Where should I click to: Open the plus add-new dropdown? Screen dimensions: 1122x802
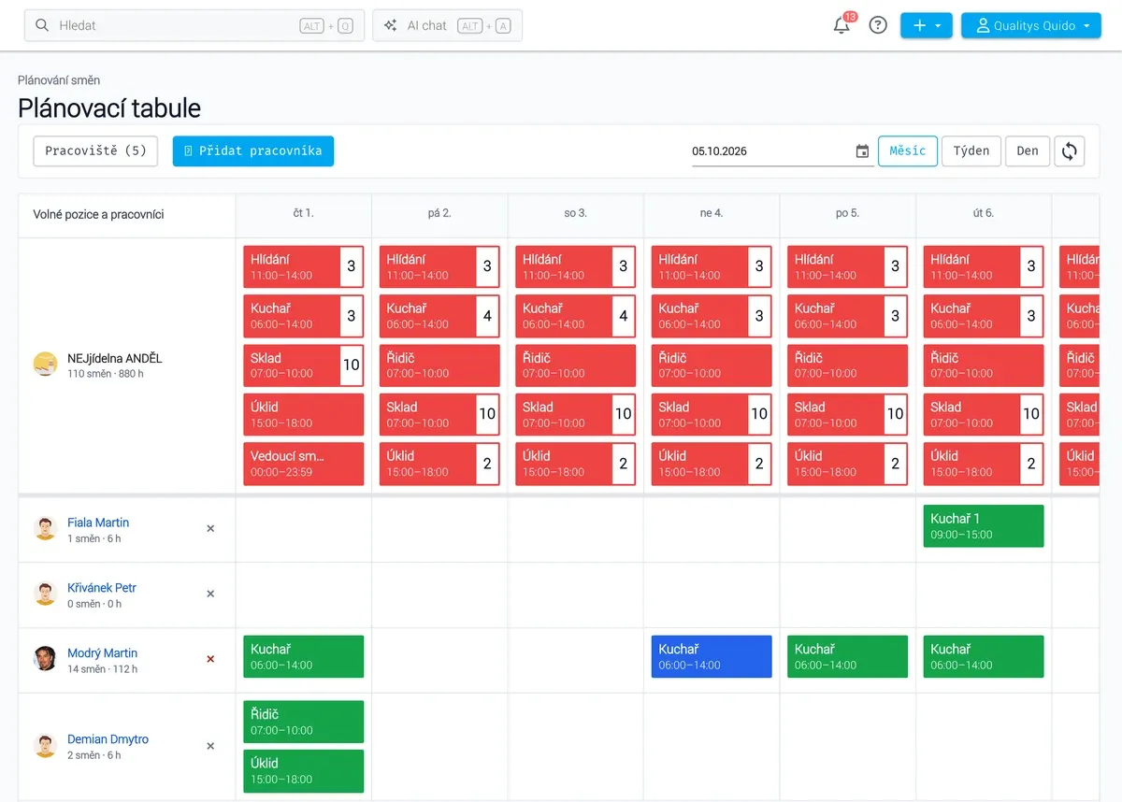[927, 25]
